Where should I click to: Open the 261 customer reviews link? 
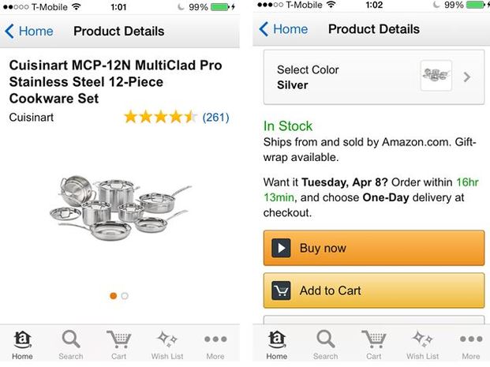point(215,118)
